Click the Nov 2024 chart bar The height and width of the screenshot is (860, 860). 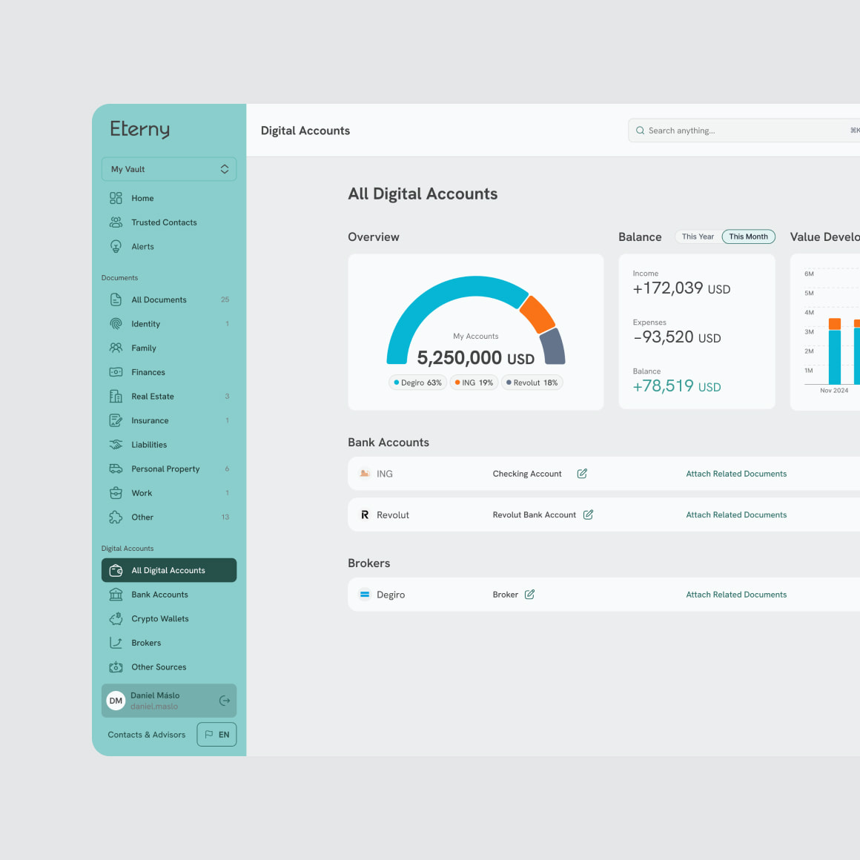834,351
